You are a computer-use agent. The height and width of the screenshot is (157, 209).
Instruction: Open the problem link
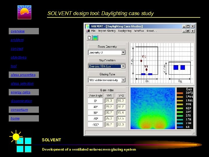click(x=17, y=40)
